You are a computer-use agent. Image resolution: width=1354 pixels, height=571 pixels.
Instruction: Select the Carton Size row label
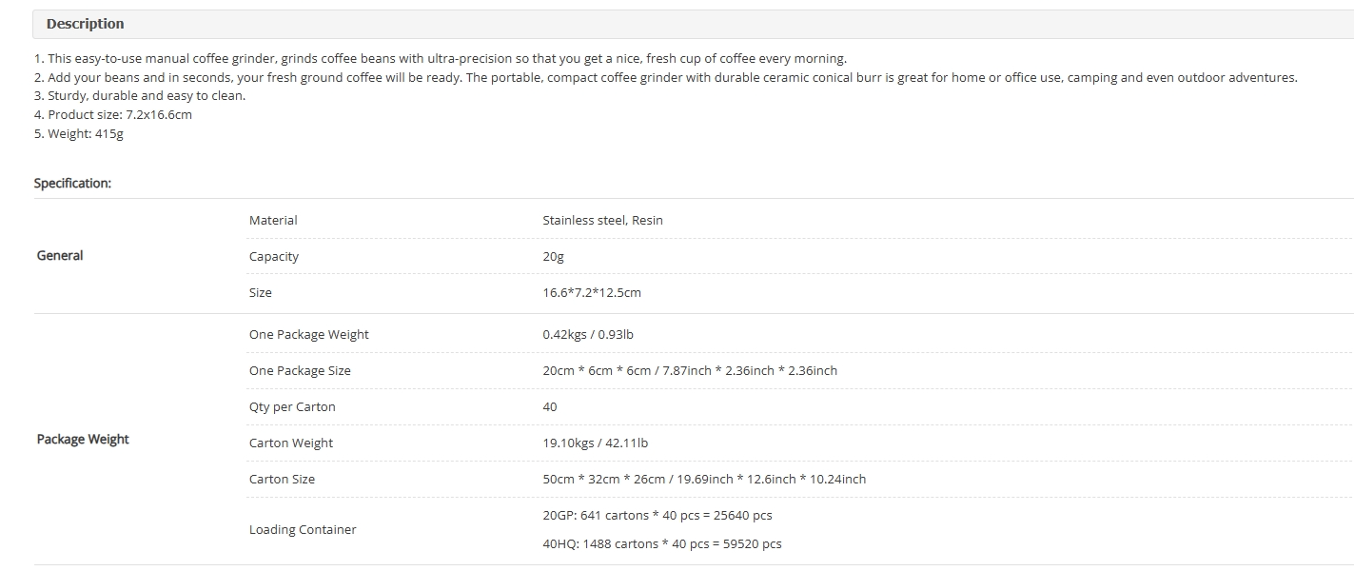coord(282,479)
